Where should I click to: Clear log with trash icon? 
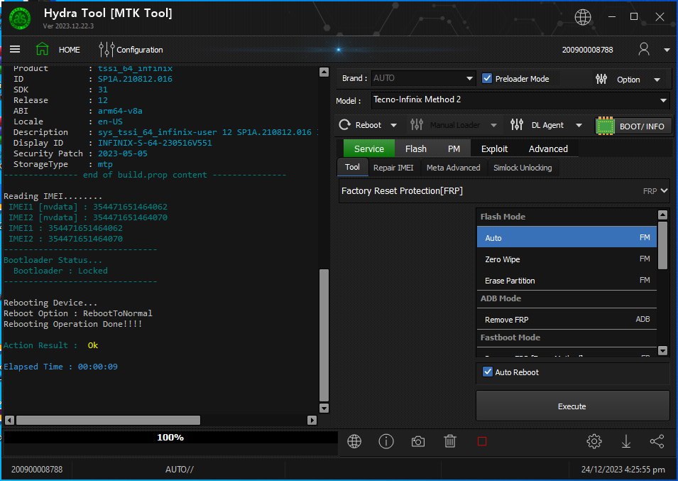(x=449, y=441)
